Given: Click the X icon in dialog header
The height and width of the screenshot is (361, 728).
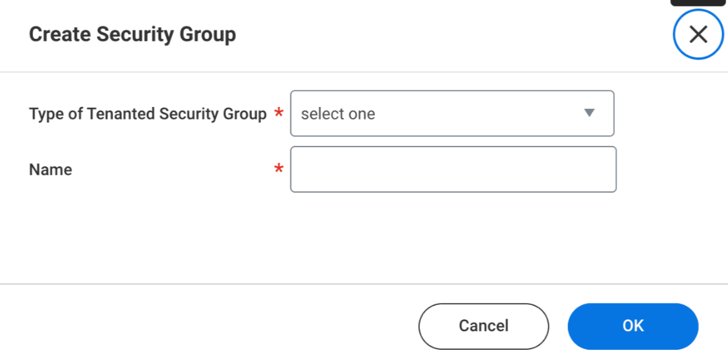Looking at the screenshot, I should tap(698, 34).
